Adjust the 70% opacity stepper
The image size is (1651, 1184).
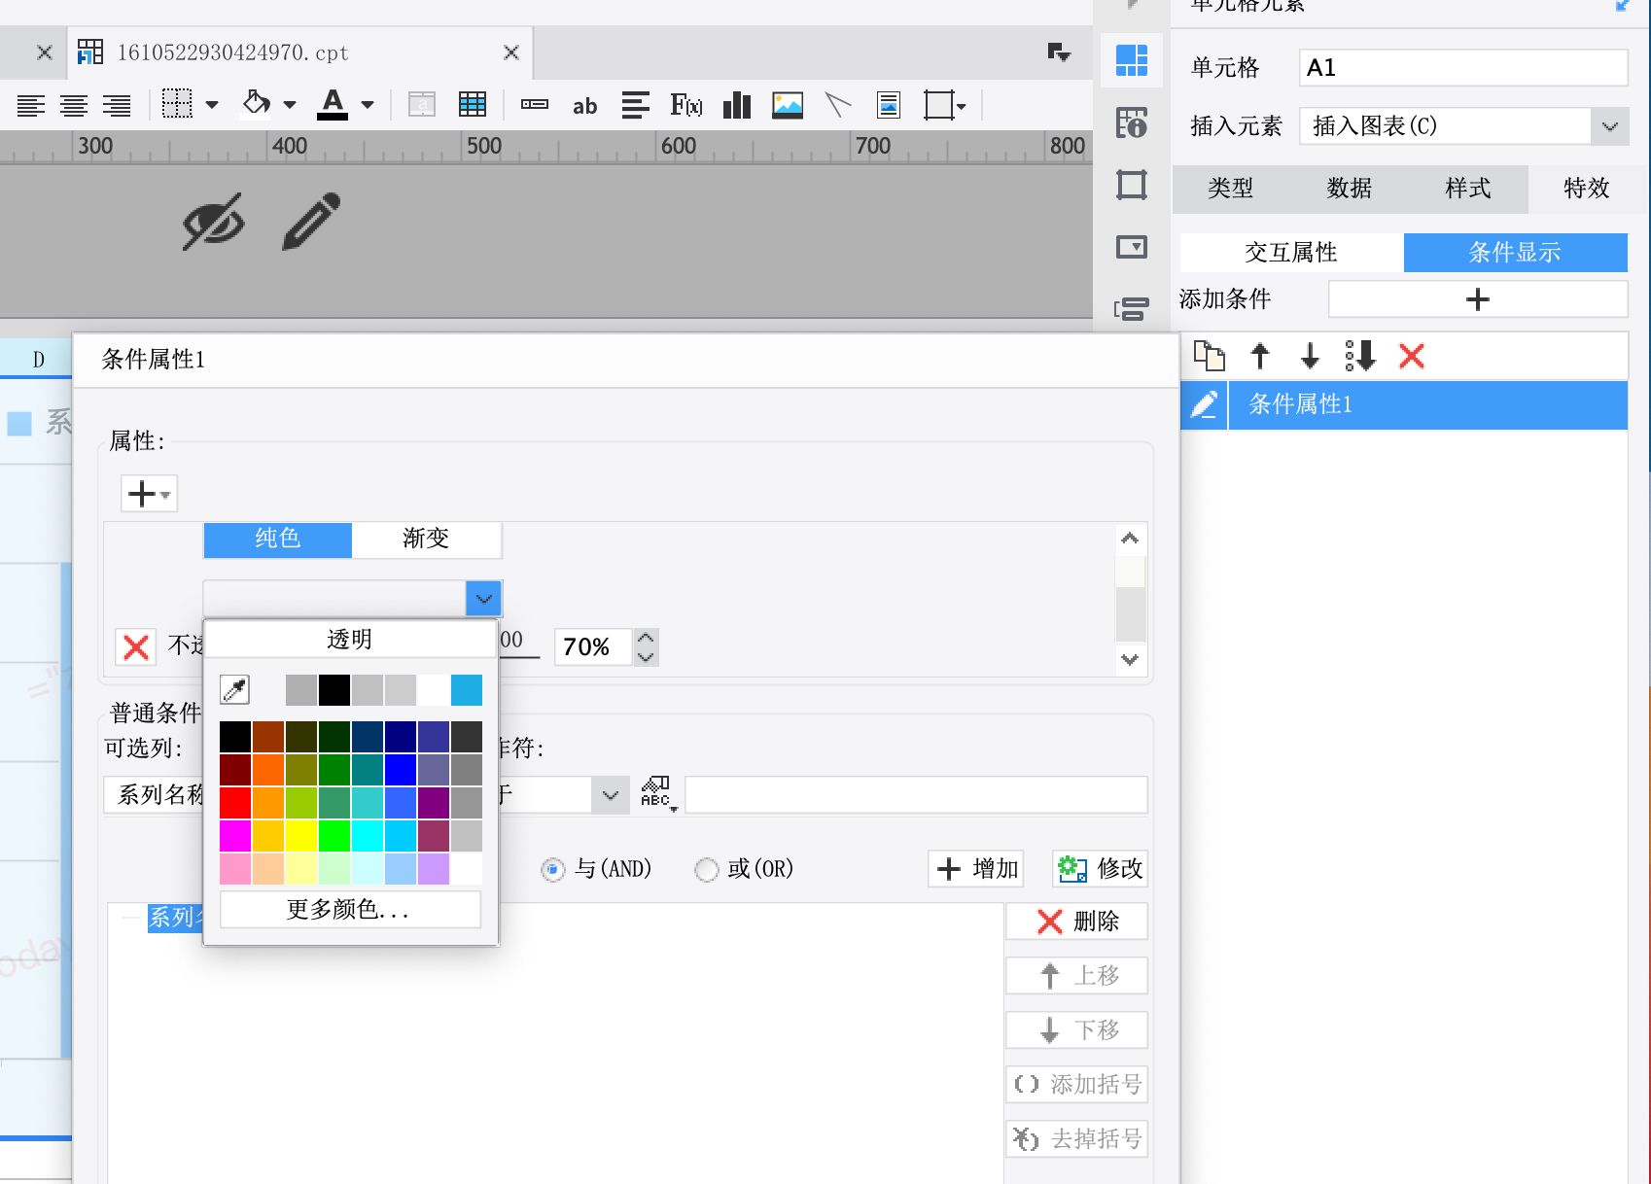point(646,646)
